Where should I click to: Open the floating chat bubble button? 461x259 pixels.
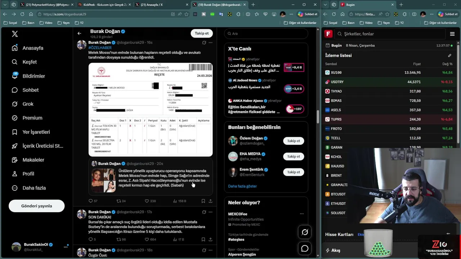[305, 249]
